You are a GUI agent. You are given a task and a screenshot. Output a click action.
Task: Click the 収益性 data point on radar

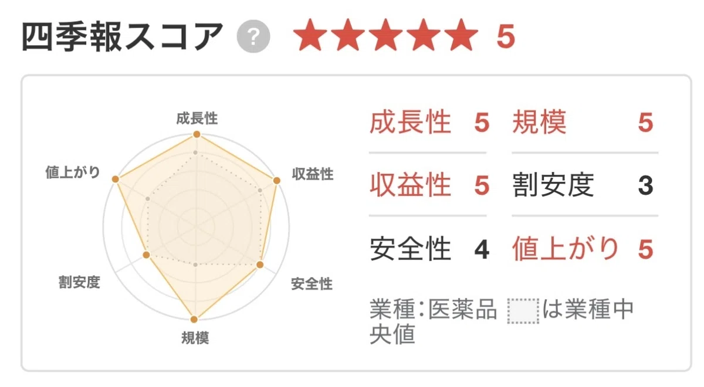tap(276, 179)
